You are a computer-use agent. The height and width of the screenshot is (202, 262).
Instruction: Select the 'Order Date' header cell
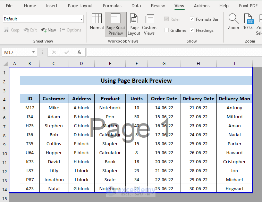(164, 99)
